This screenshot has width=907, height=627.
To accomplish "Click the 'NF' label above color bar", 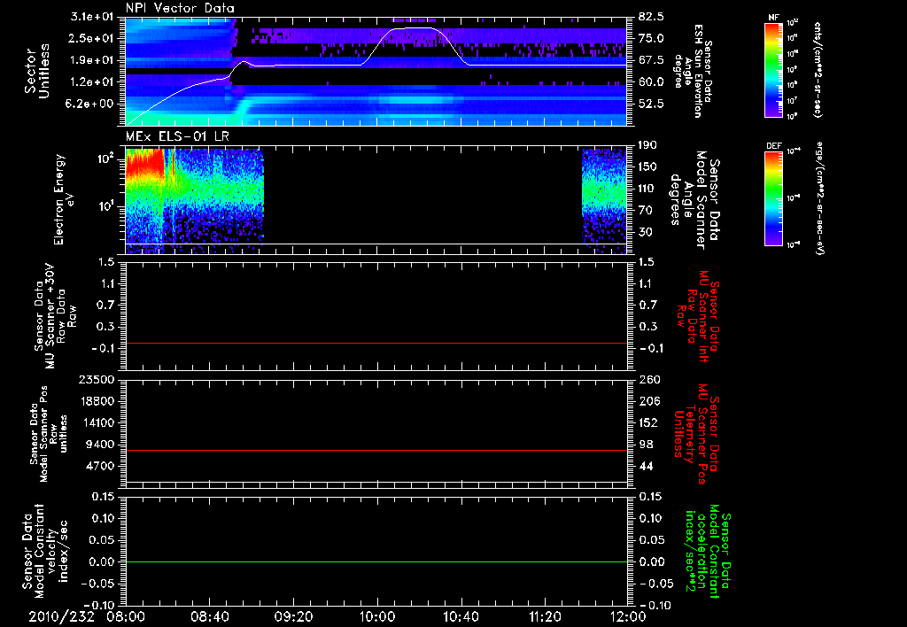I will pos(773,18).
